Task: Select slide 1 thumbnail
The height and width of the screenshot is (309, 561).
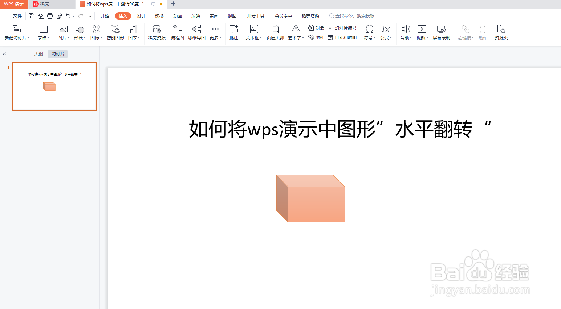Action: coord(54,86)
